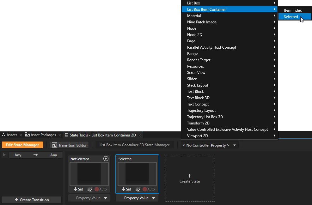Open Property Value dropdown under Selected
312x205 pixels.
(137, 198)
